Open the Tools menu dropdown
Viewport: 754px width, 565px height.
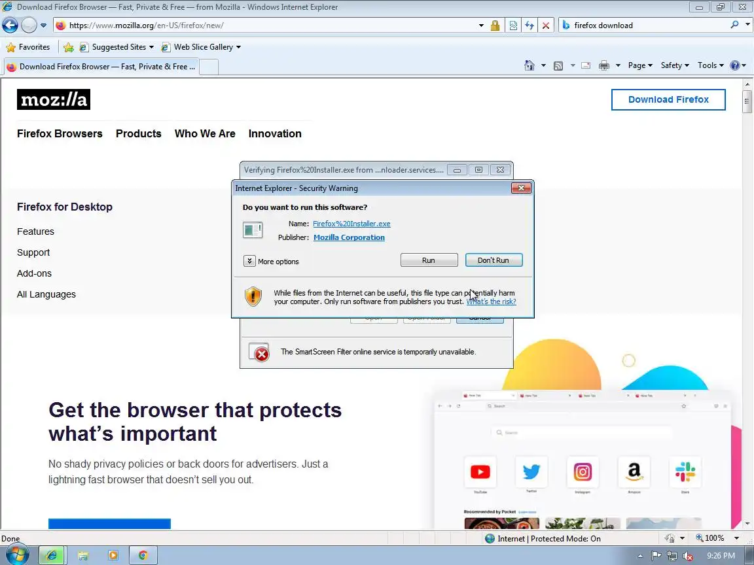pyautogui.click(x=711, y=65)
